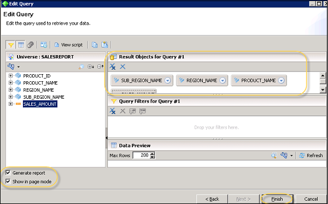Open the REGION_NAME result object dropdown
Image resolution: width=328 pixels, height=204 pixels.
click(223, 80)
